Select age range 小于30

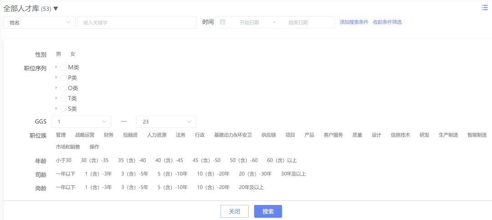pyautogui.click(x=64, y=160)
